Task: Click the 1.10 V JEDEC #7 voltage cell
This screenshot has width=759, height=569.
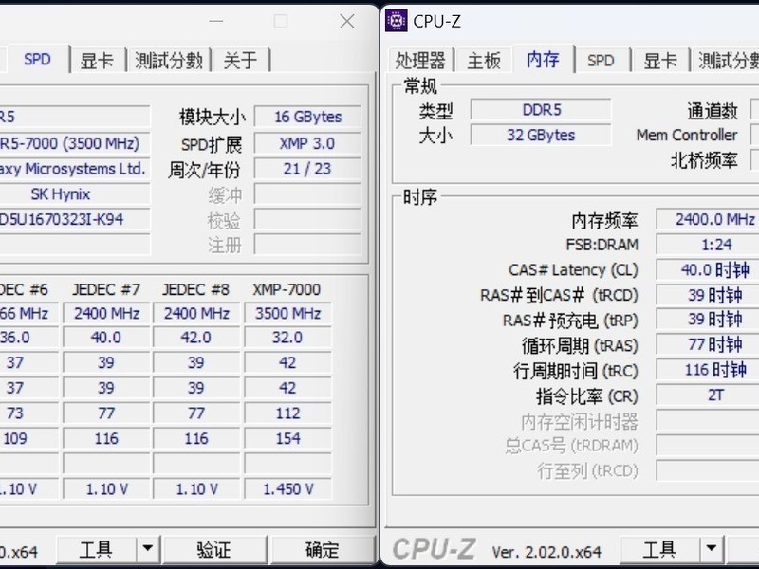Action: click(x=106, y=489)
